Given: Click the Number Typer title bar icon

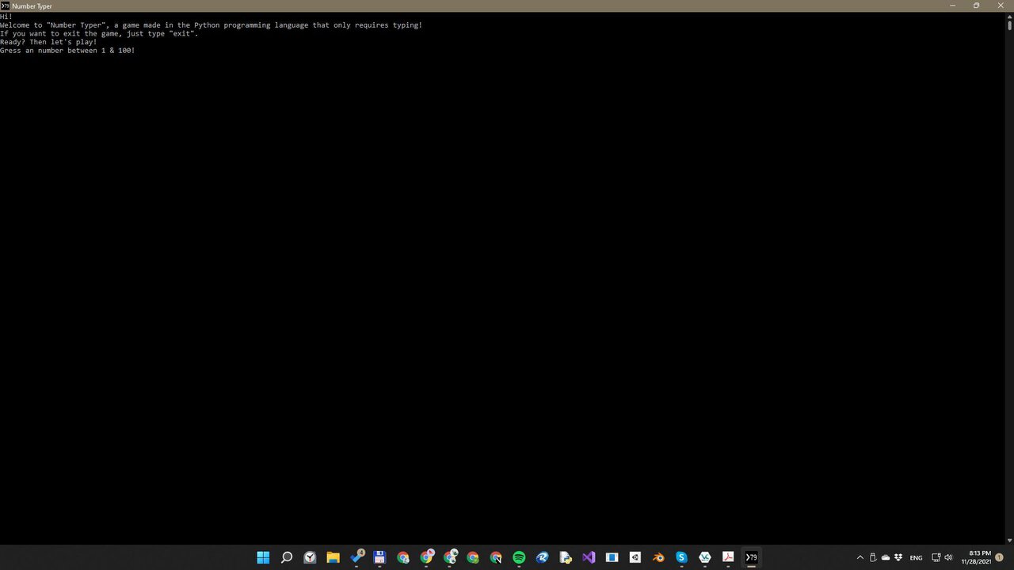Looking at the screenshot, I should pyautogui.click(x=5, y=6).
